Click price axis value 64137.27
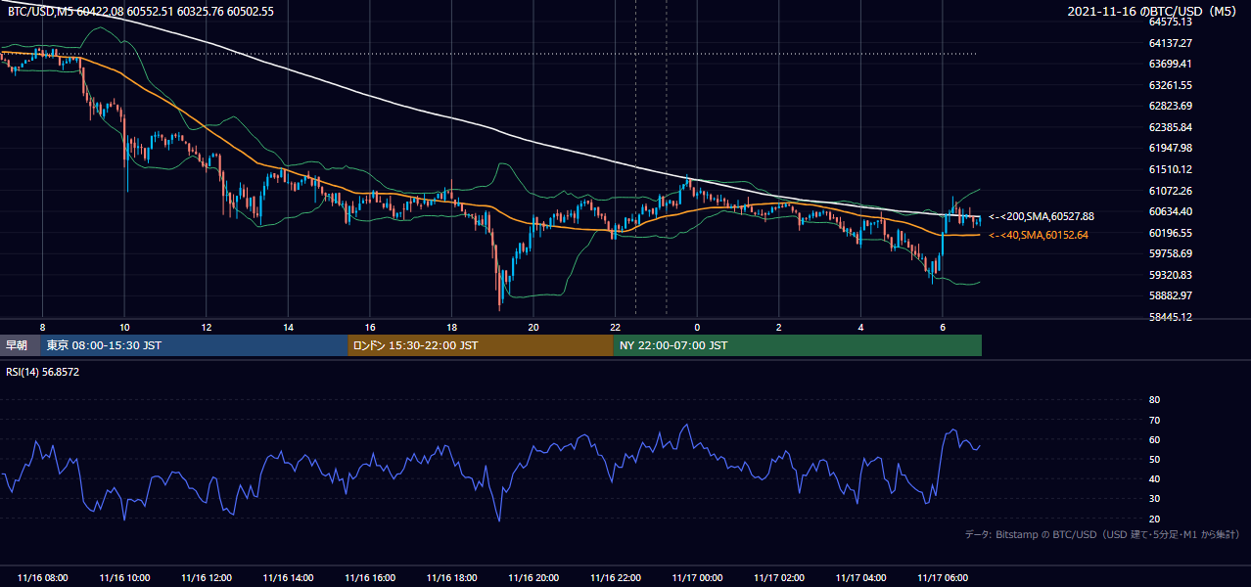The width and height of the screenshot is (1251, 587). point(1170,43)
